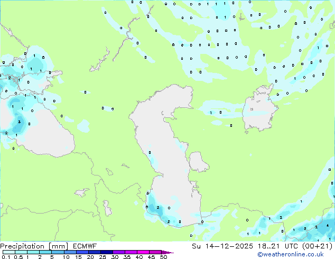Click the Aral Sea area on the map
This screenshot has height=259, width=335.
(259, 109)
